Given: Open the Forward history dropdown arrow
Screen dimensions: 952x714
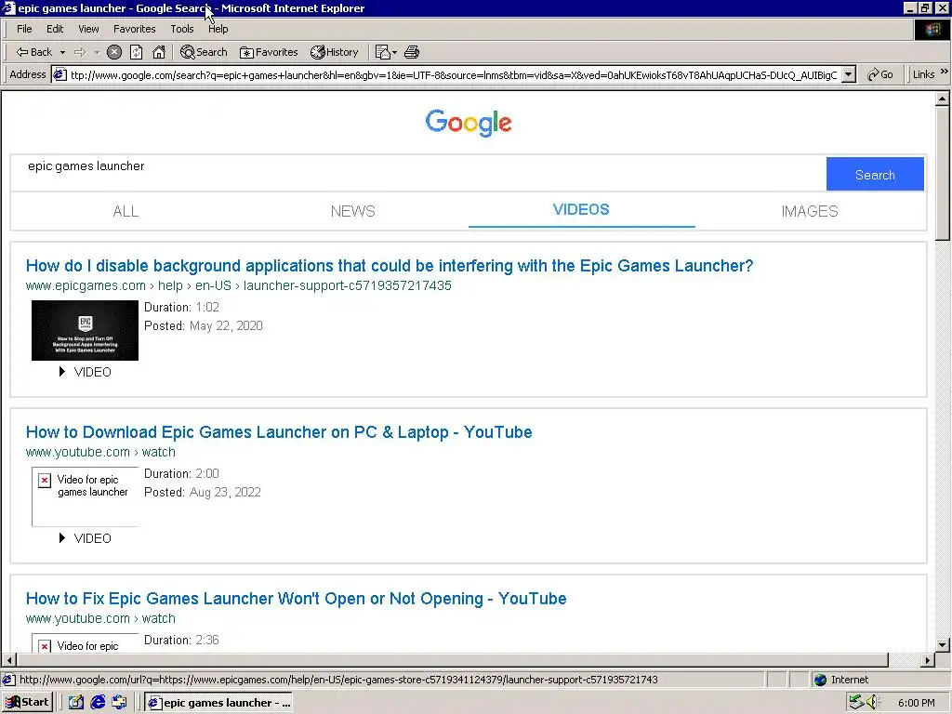Looking at the screenshot, I should pos(97,52).
